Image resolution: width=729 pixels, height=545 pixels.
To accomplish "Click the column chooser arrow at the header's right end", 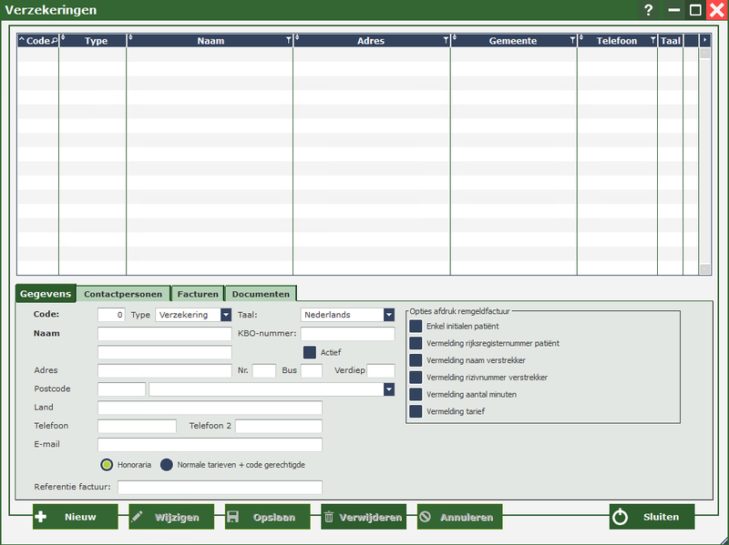I will click(x=704, y=40).
